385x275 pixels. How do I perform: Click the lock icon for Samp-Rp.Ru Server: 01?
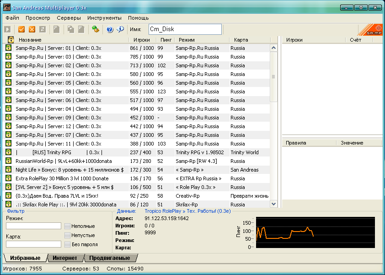pyautogui.click(x=9, y=48)
